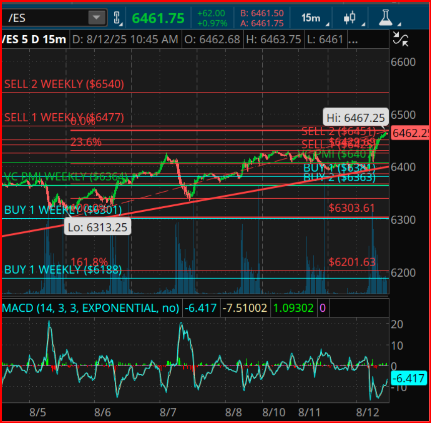Select the SELL 1 WEEKLY ($6477) level label
The image size is (431, 423).
point(64,118)
